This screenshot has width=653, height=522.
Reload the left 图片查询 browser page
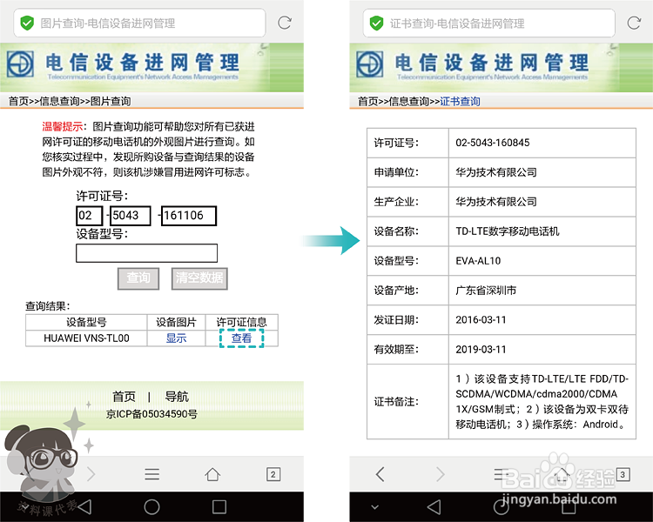285,23
